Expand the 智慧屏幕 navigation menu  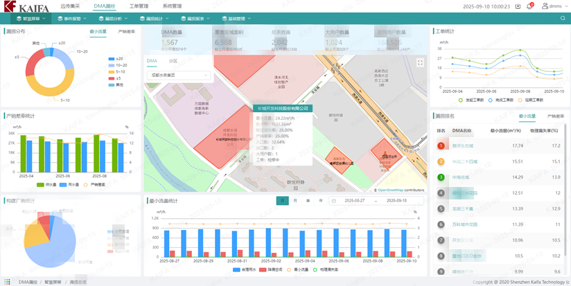click(31, 19)
